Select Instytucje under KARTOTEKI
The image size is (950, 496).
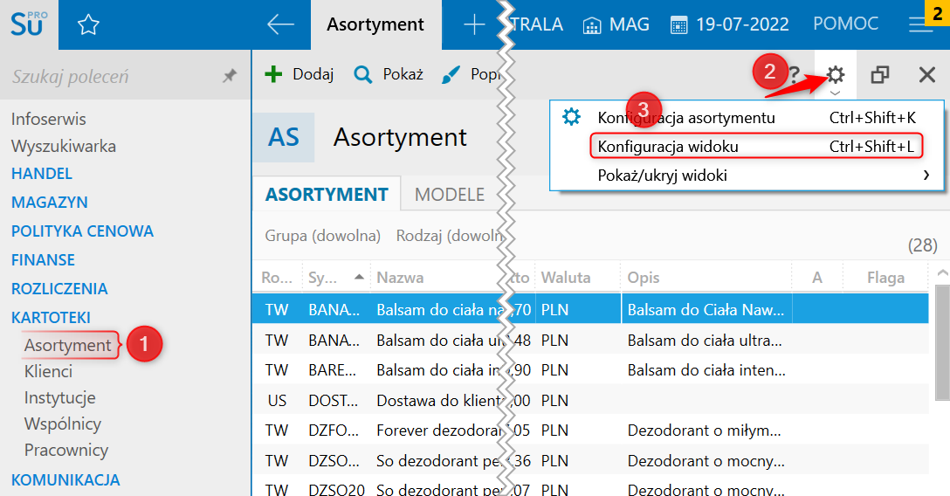point(60,397)
